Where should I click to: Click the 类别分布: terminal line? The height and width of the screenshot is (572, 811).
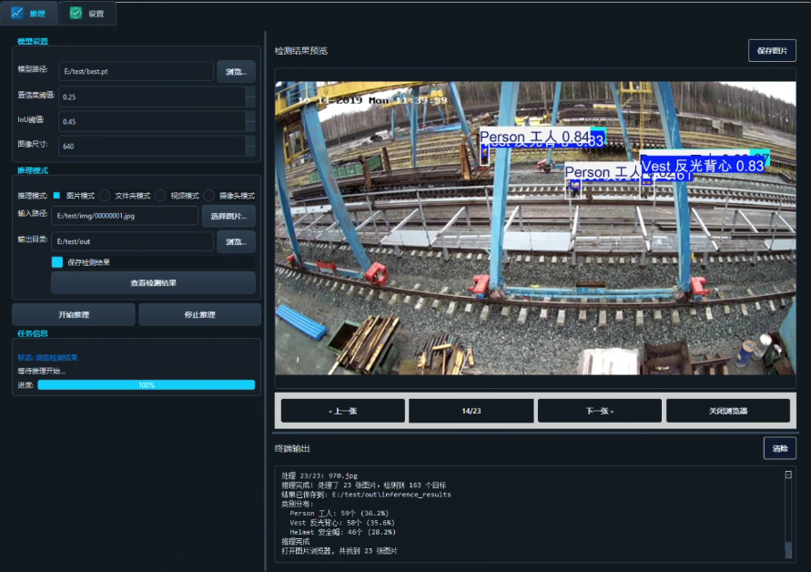(297, 504)
